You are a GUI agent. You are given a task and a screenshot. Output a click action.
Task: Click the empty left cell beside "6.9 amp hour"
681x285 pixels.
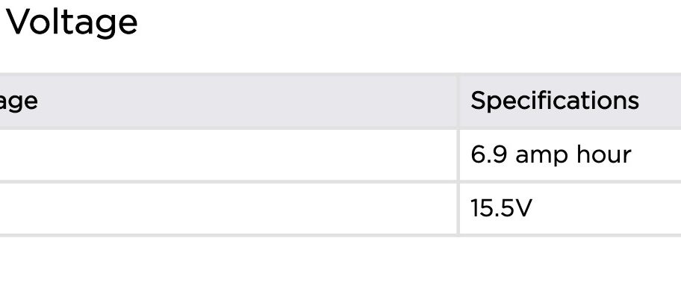(x=228, y=155)
